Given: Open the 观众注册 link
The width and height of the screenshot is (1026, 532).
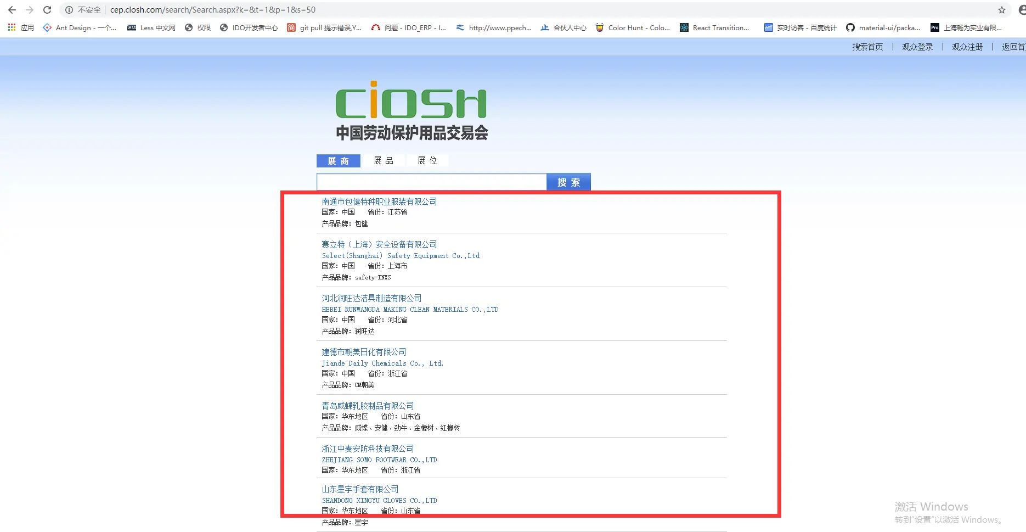Looking at the screenshot, I should 967,47.
